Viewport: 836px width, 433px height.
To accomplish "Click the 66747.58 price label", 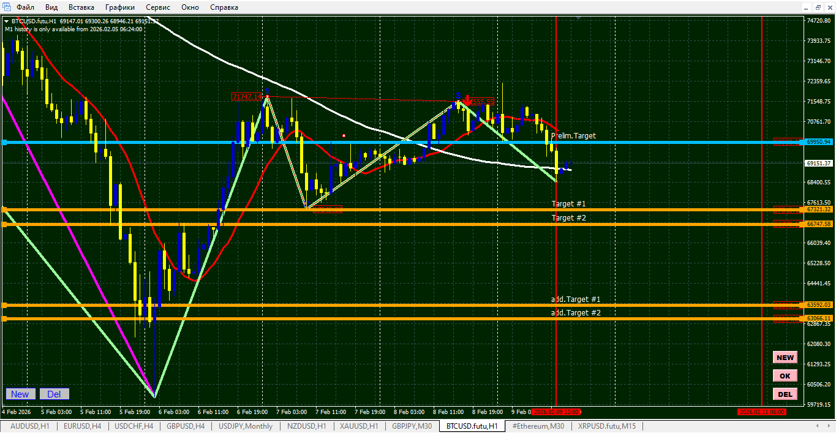I will (819, 224).
